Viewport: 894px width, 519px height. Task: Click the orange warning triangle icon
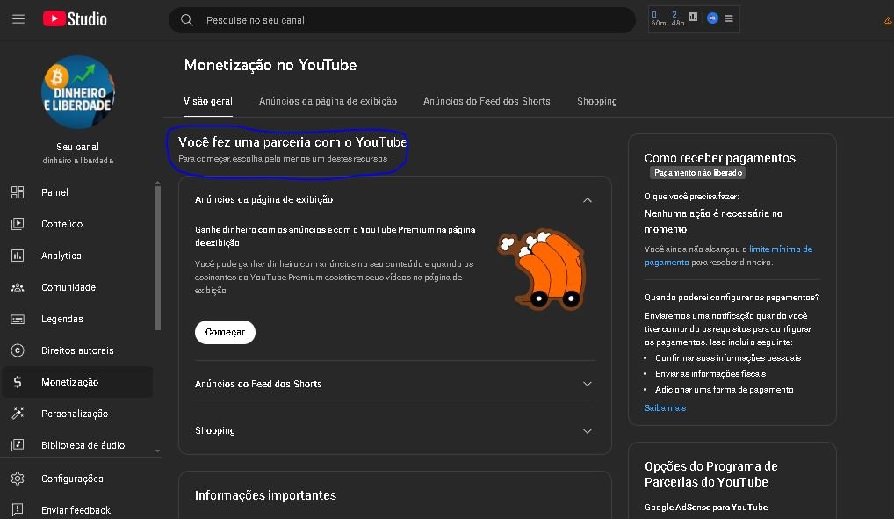pos(889,22)
